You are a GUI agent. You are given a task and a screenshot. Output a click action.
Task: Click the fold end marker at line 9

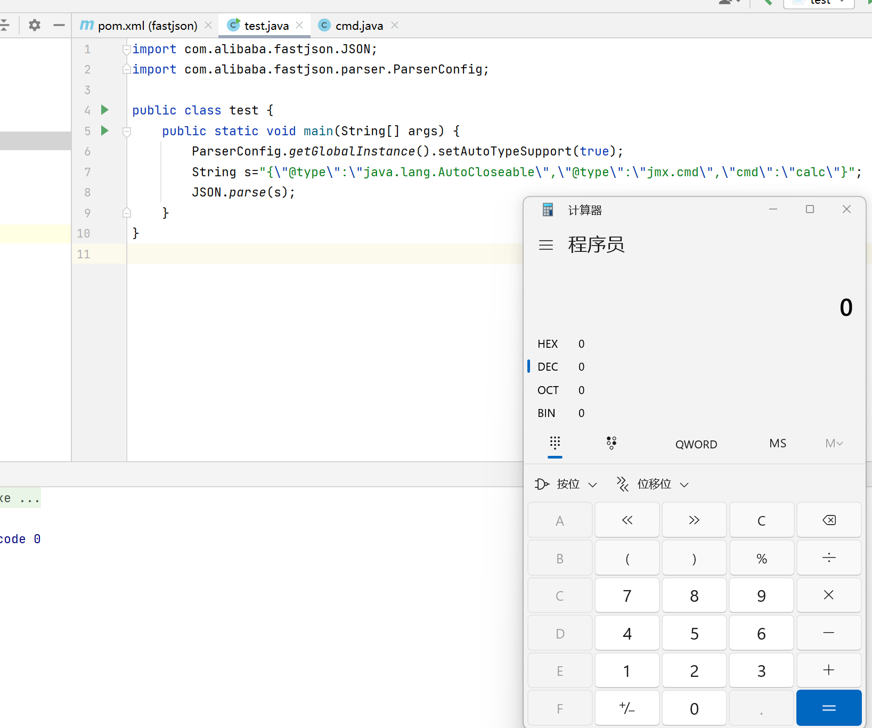click(127, 212)
